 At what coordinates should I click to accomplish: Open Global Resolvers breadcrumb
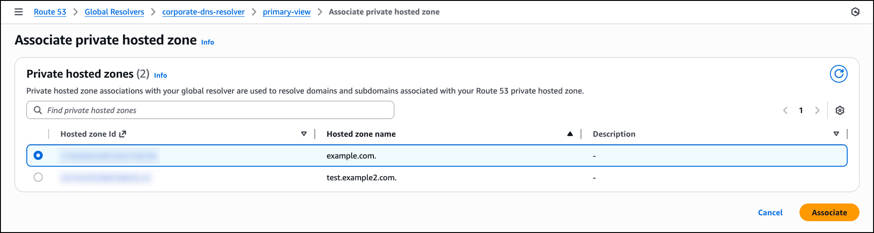click(114, 12)
